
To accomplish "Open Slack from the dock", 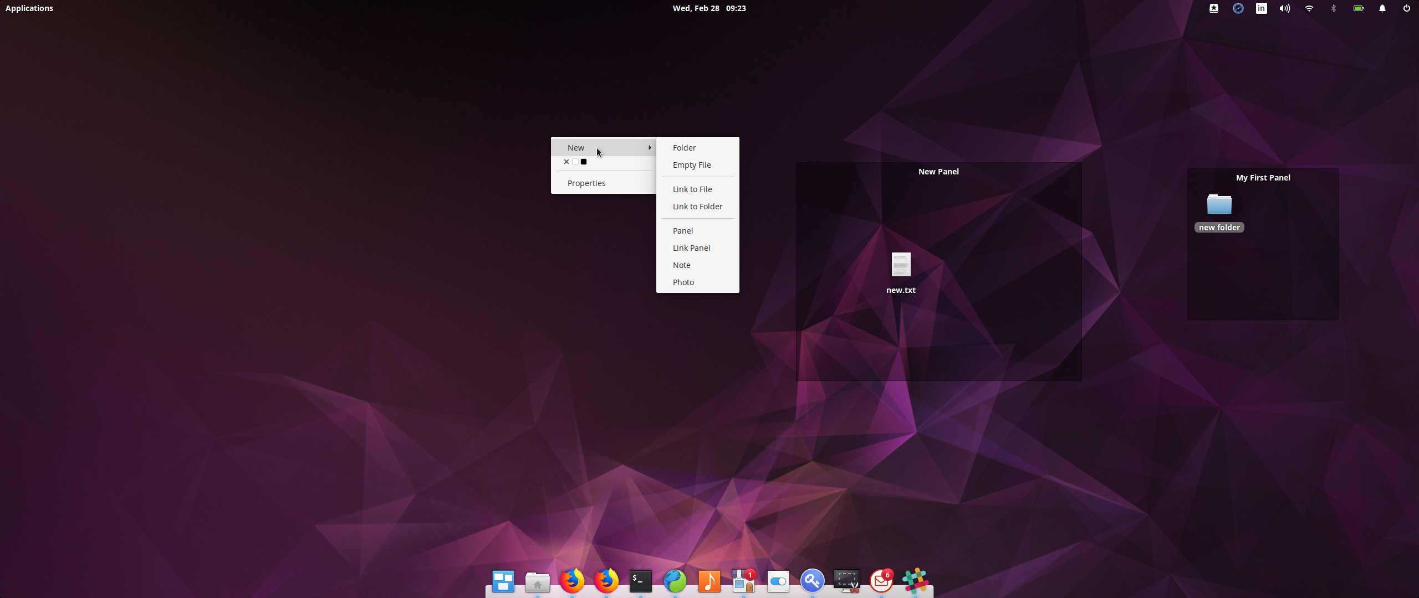I will [x=916, y=581].
